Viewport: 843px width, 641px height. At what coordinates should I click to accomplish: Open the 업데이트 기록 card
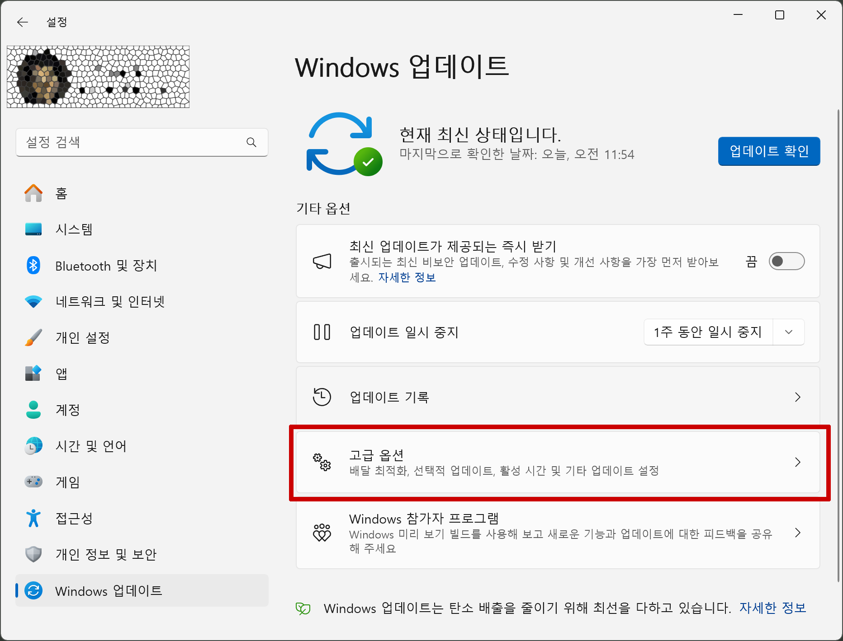pos(558,397)
